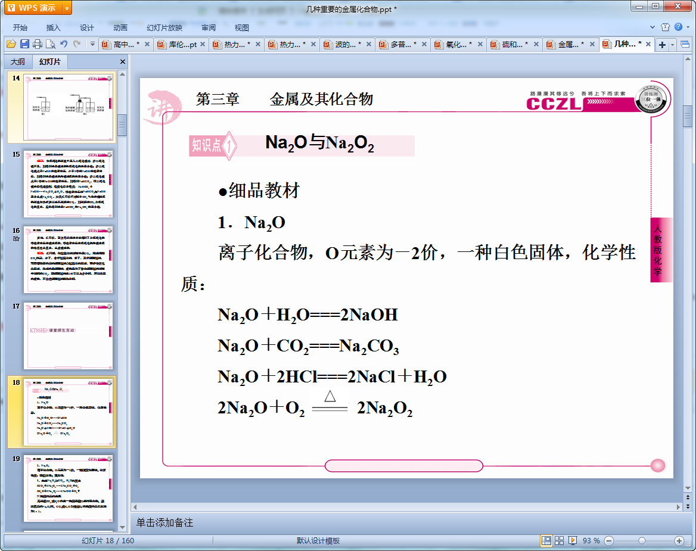Close the 波的... document tab
The height and width of the screenshot is (551, 696).
(368, 44)
